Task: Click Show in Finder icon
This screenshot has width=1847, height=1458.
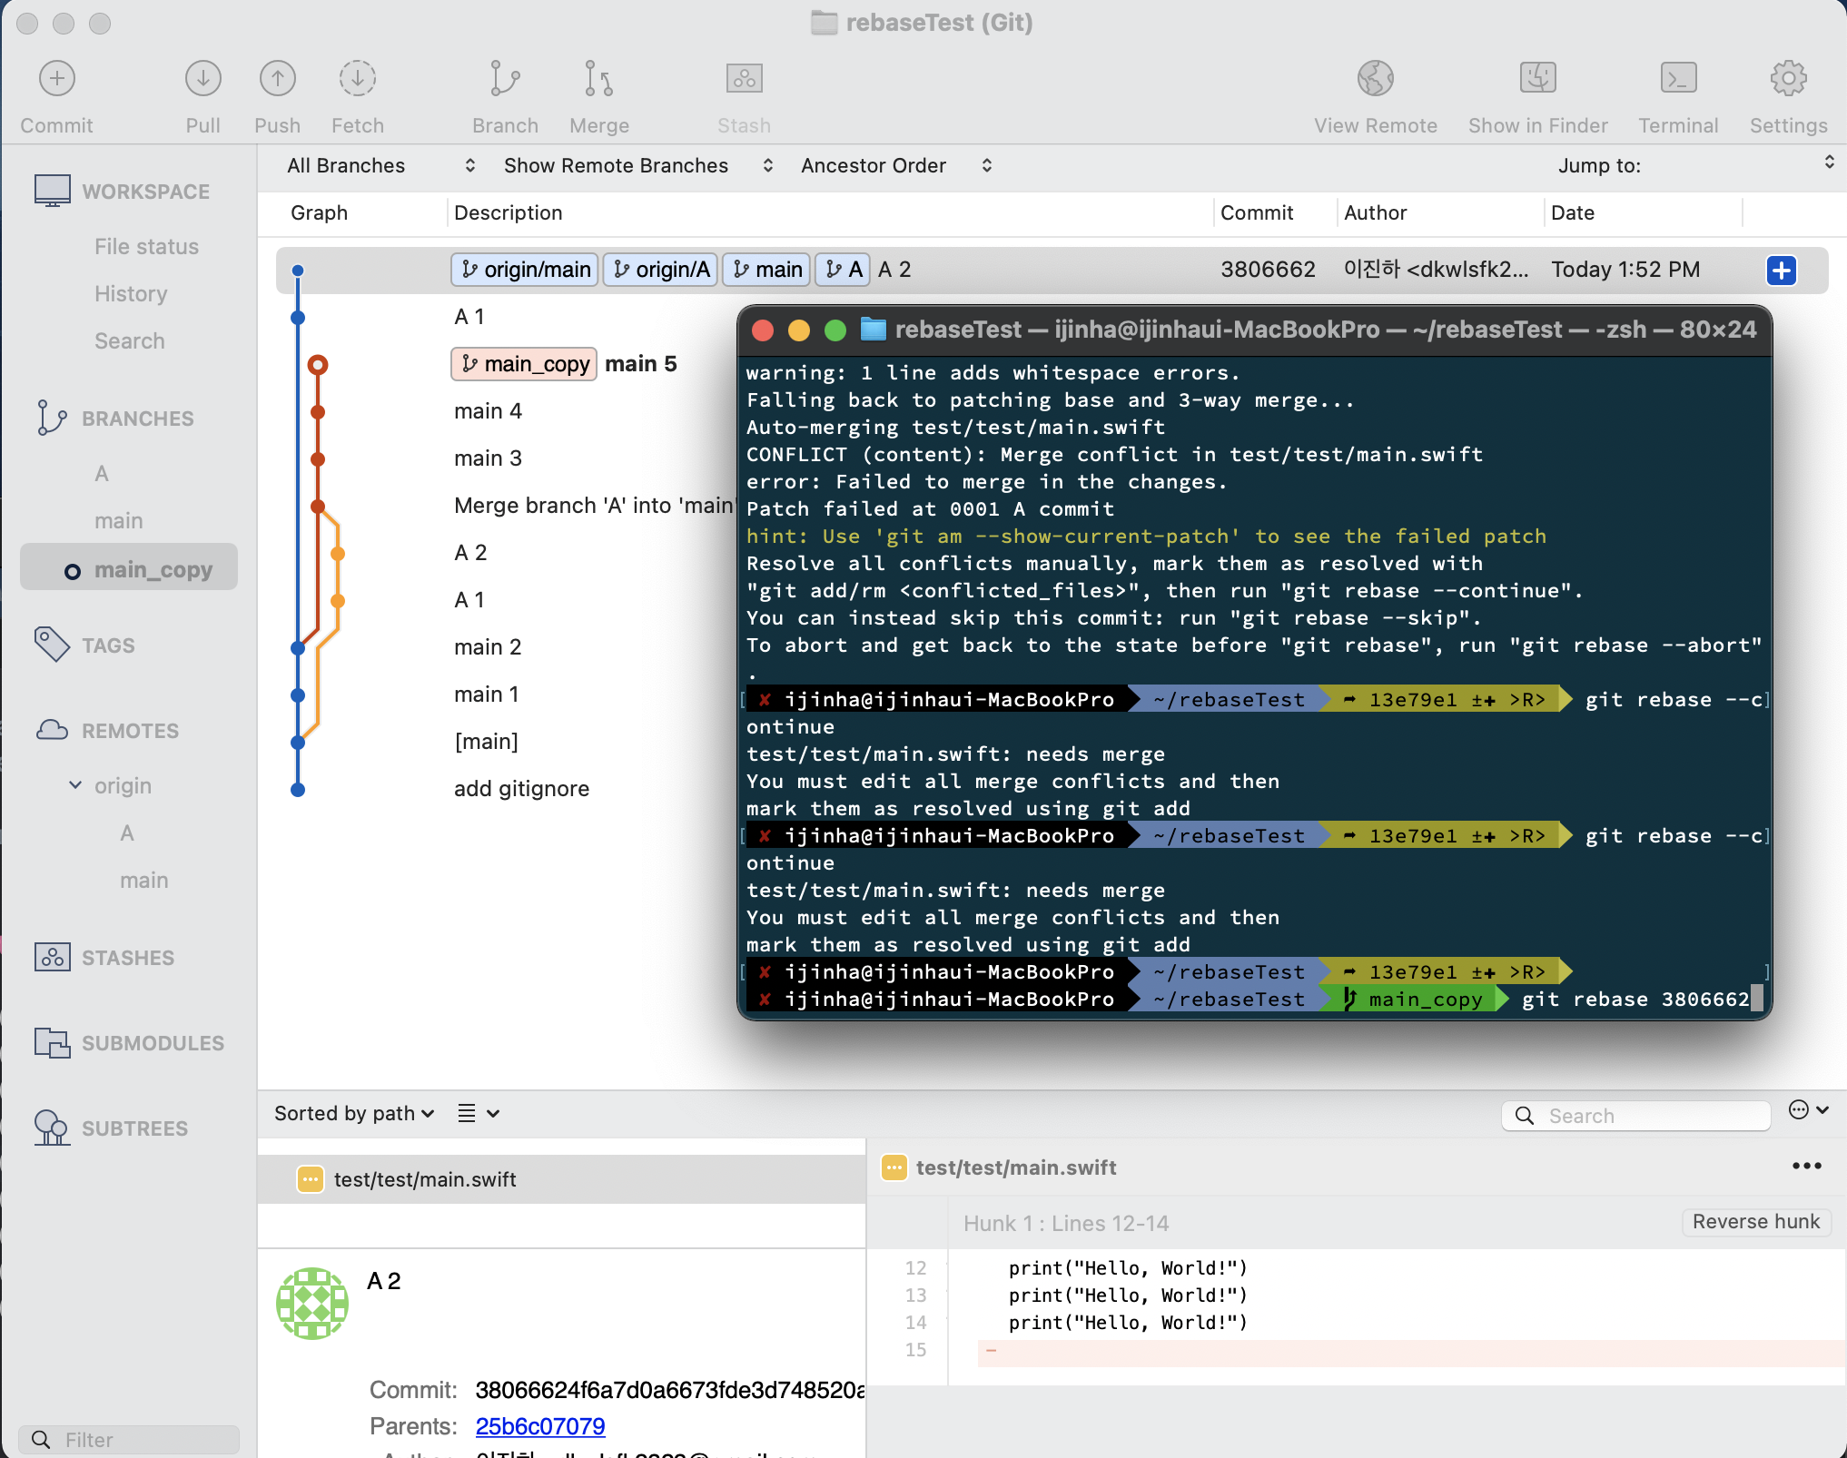Action: (1537, 79)
